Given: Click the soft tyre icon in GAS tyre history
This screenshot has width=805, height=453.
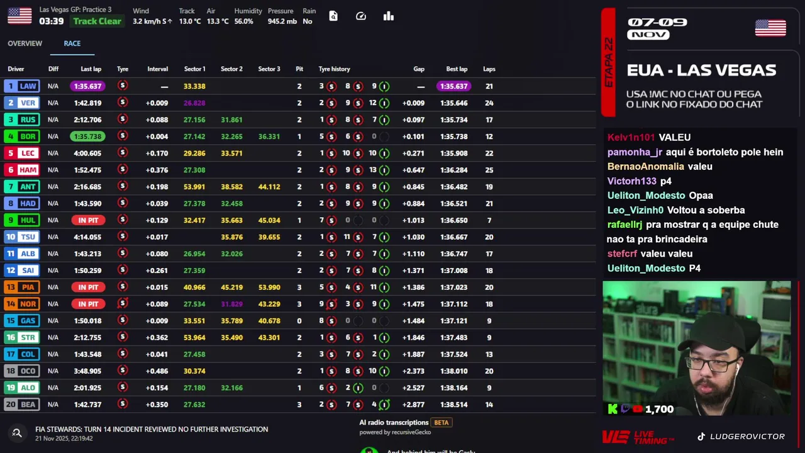Looking at the screenshot, I should 331,321.
